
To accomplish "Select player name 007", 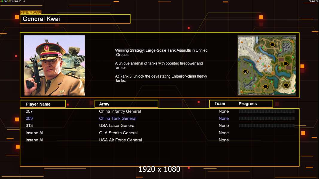I will tap(29, 111).
